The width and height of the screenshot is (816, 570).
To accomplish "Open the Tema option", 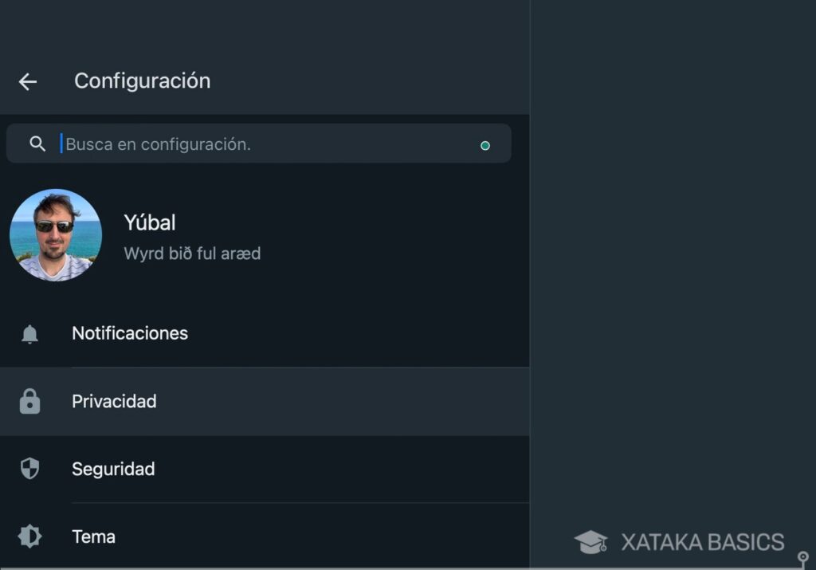I will (94, 537).
